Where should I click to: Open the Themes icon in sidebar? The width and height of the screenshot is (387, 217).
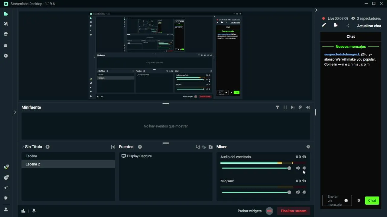pyautogui.click(x=6, y=24)
